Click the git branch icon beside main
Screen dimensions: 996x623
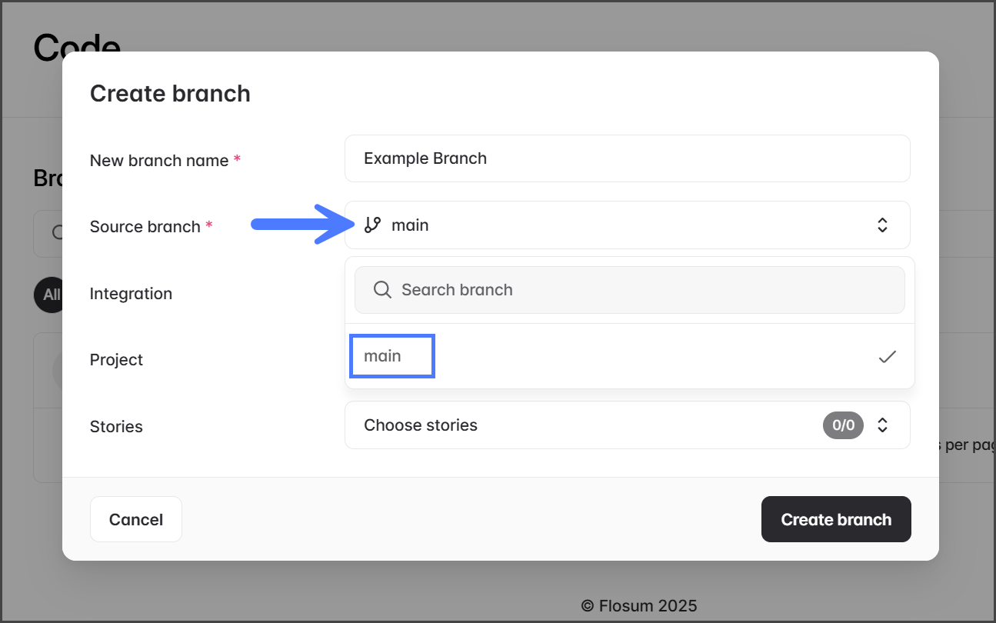[373, 225]
